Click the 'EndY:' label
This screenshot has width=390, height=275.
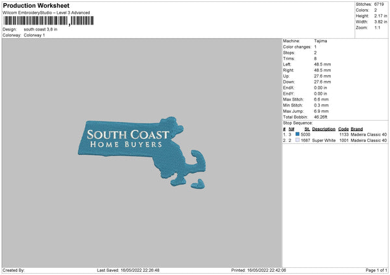tap(289, 94)
